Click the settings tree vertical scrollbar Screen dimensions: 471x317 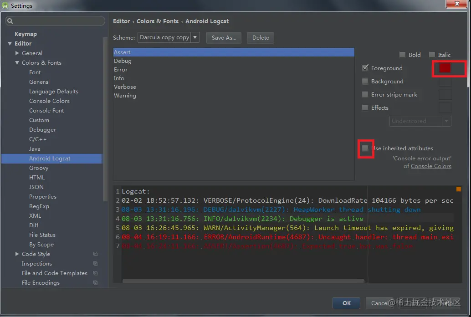[x=105, y=119]
